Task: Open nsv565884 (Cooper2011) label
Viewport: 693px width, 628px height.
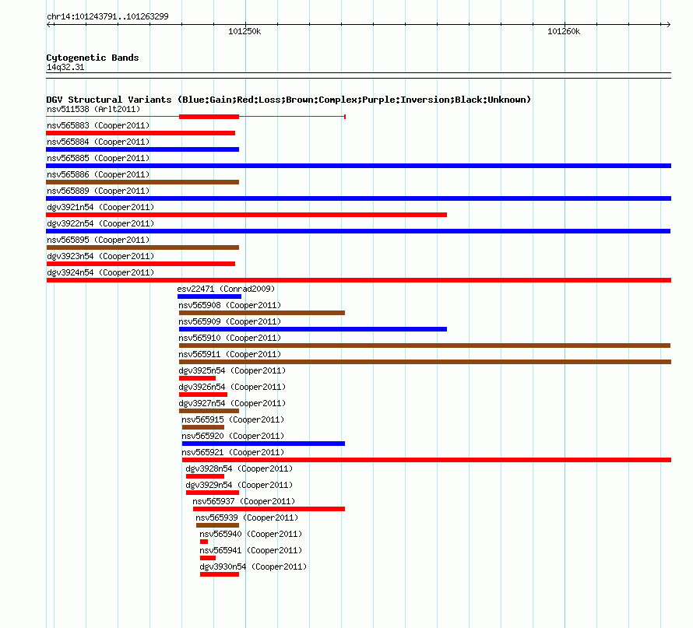Action: click(x=98, y=142)
